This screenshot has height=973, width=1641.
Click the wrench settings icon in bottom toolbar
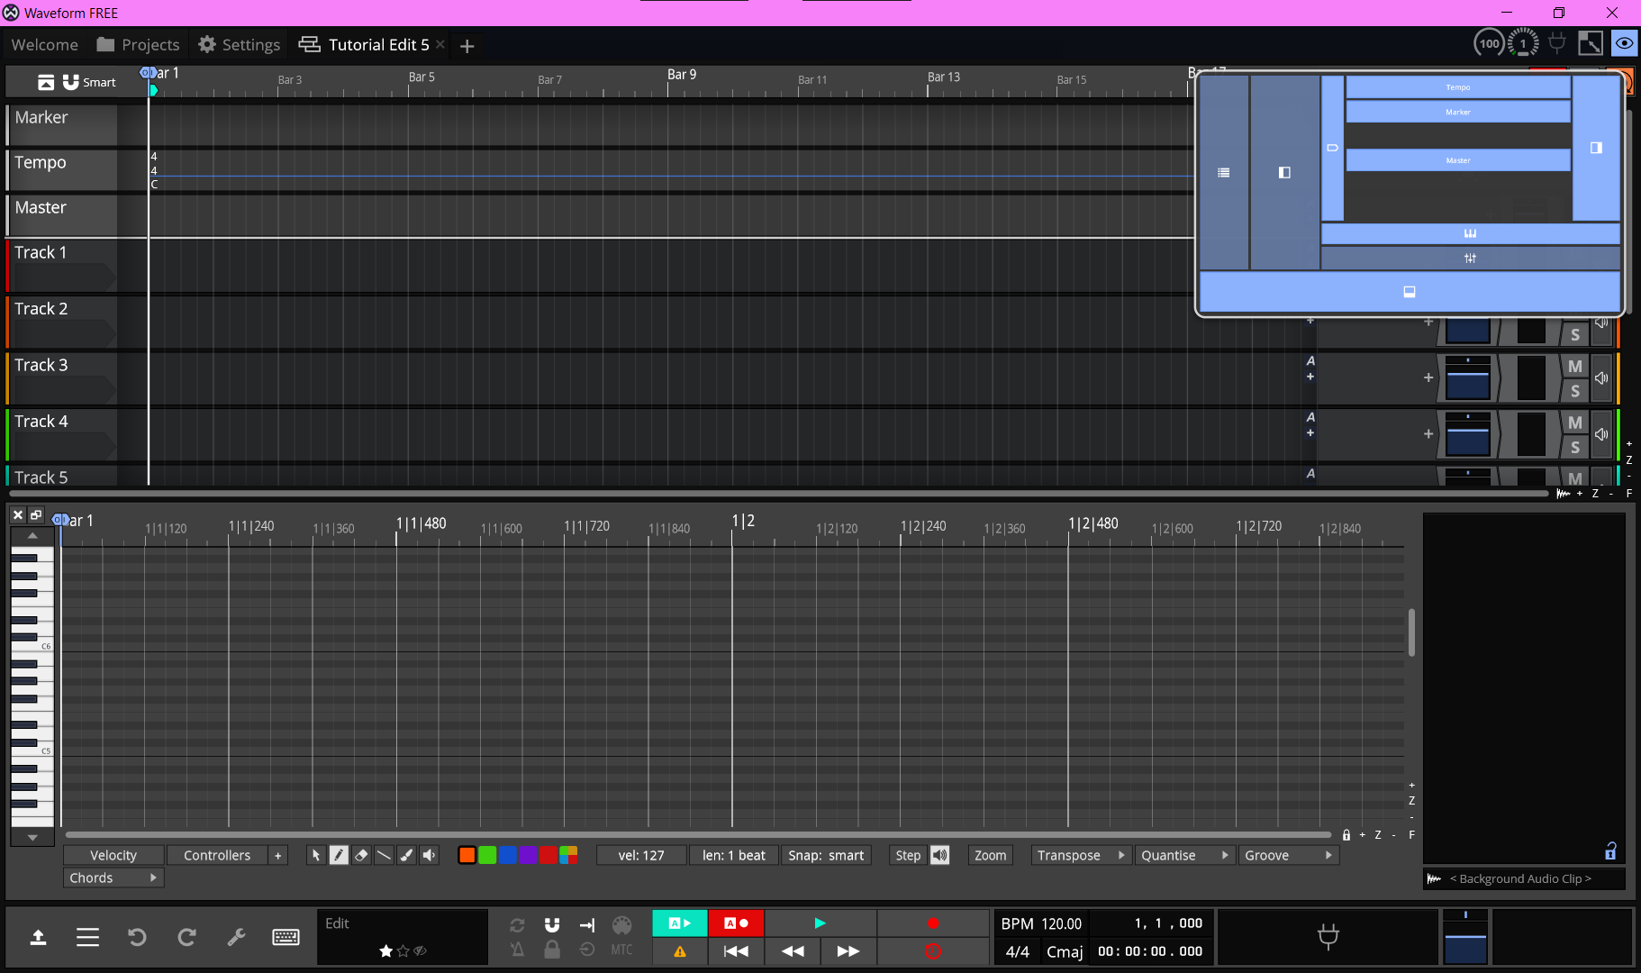[236, 937]
